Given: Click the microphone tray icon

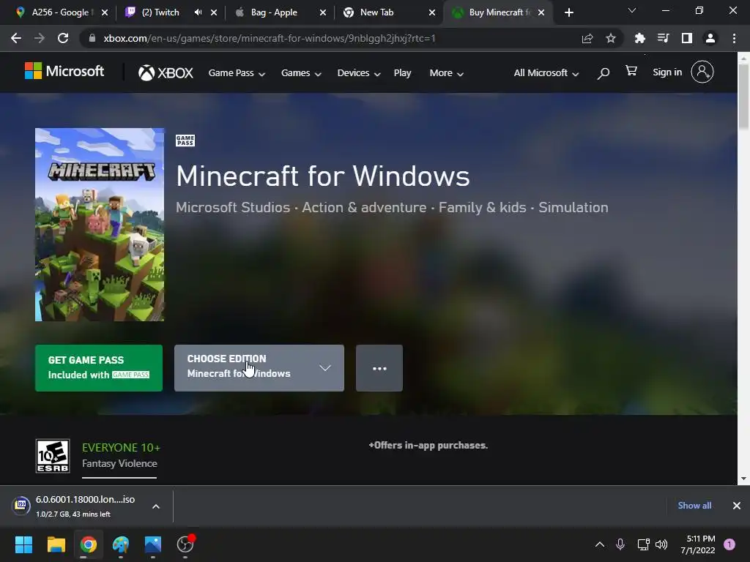Looking at the screenshot, I should pyautogui.click(x=620, y=544).
